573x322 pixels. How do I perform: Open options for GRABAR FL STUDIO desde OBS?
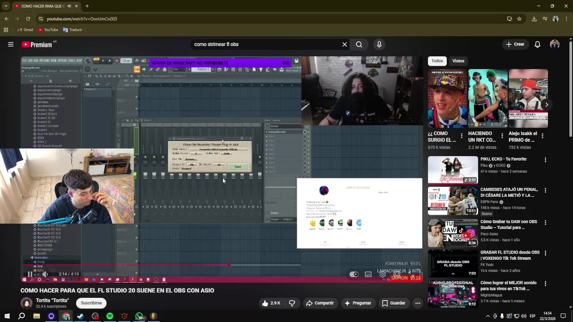pyautogui.click(x=545, y=253)
